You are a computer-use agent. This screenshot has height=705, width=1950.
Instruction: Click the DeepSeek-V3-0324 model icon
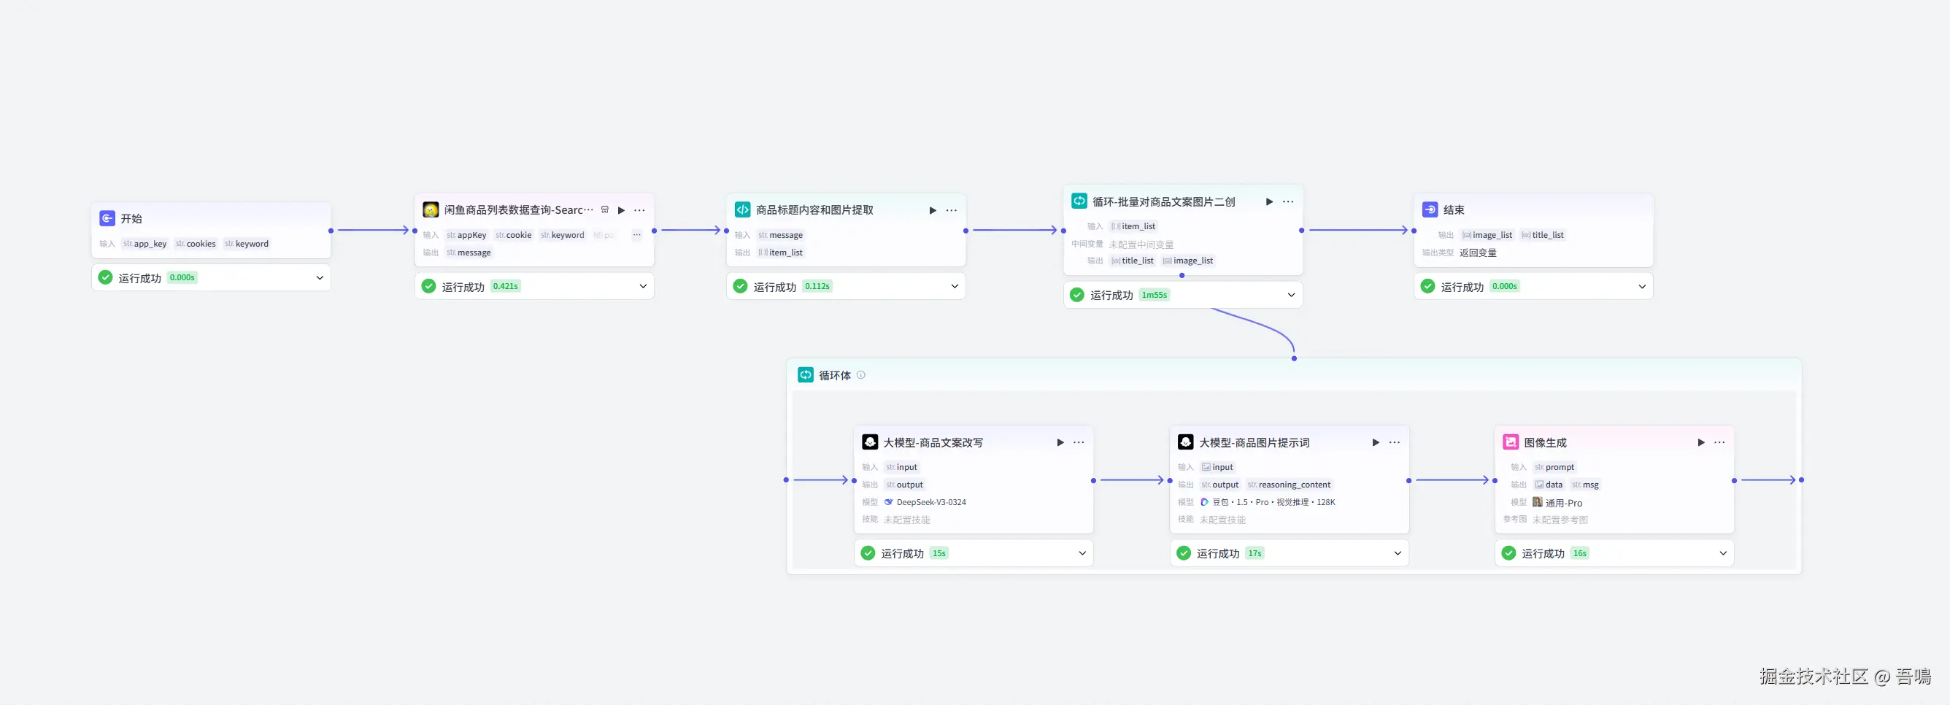tap(889, 502)
